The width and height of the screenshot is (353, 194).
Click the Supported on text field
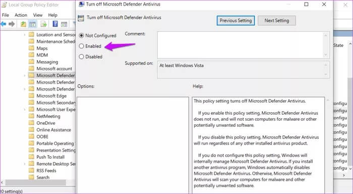click(244, 70)
